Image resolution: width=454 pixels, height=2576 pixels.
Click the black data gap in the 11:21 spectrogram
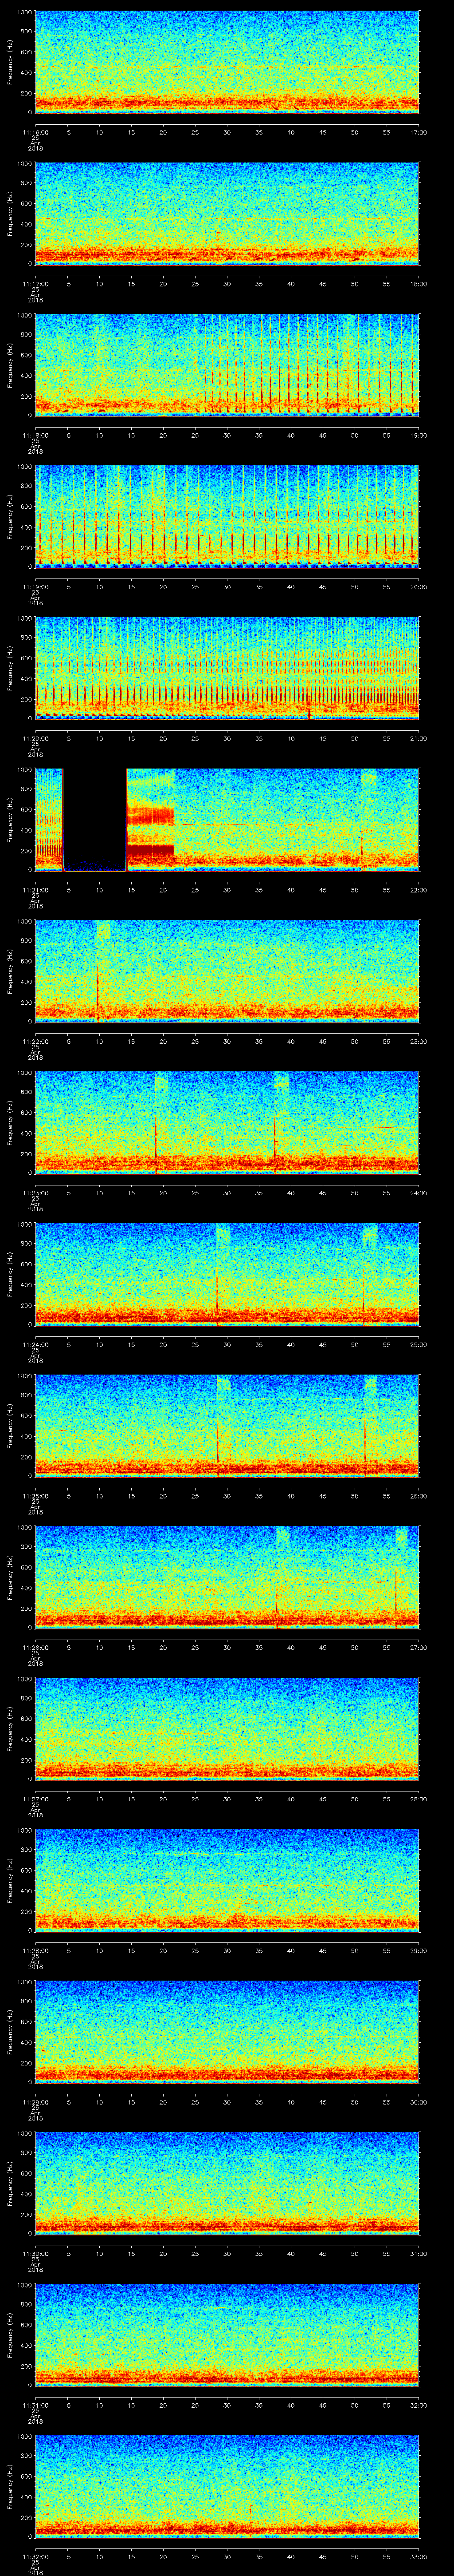(x=95, y=818)
